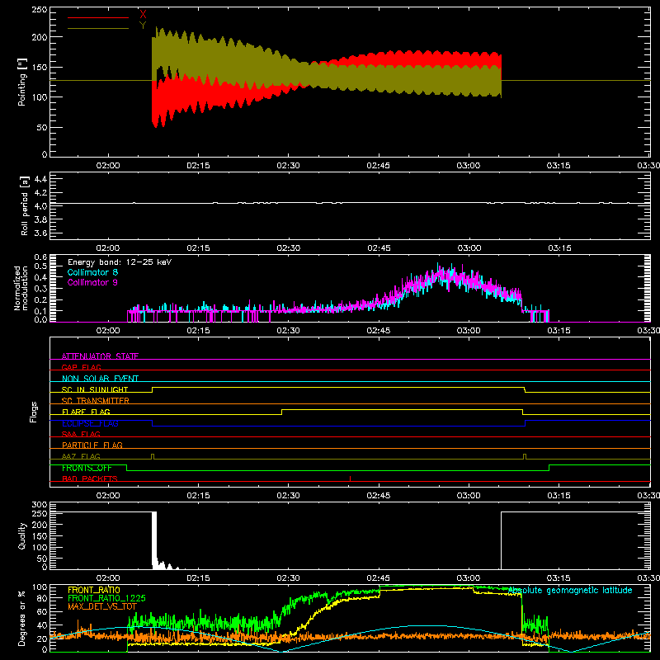
Task: Click the 50 tick on Pointing axis
Action: pyautogui.click(x=42, y=128)
